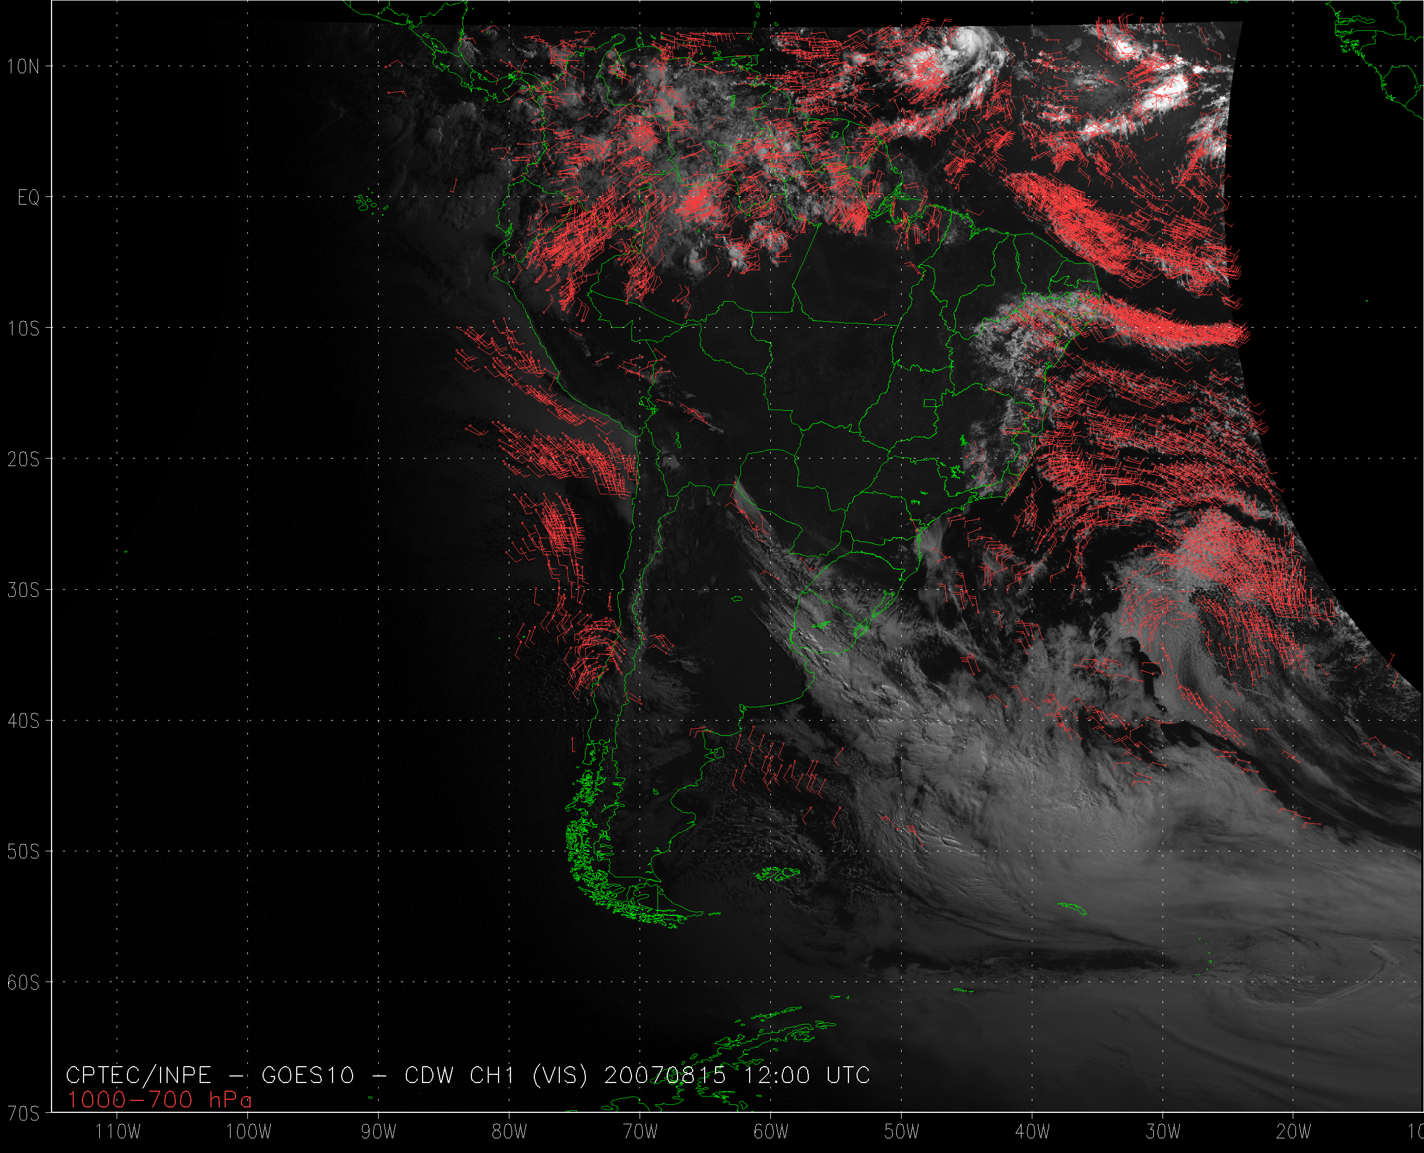Click the 60S latitude label
1424x1153 pixels.
coord(23,983)
